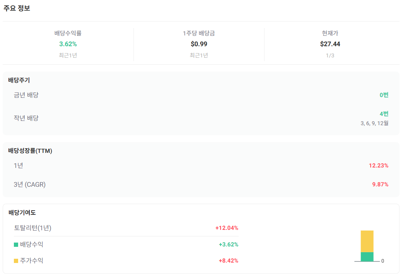Select the 배당주기 panel header

[20, 80]
